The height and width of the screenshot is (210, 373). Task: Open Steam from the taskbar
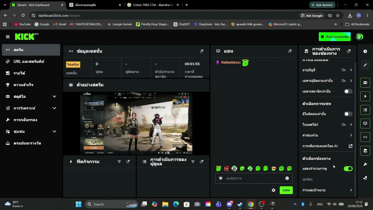[240, 204]
